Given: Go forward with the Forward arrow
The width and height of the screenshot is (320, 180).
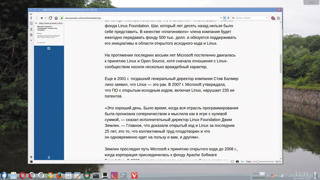Looking at the screenshot, I should coord(37,18).
